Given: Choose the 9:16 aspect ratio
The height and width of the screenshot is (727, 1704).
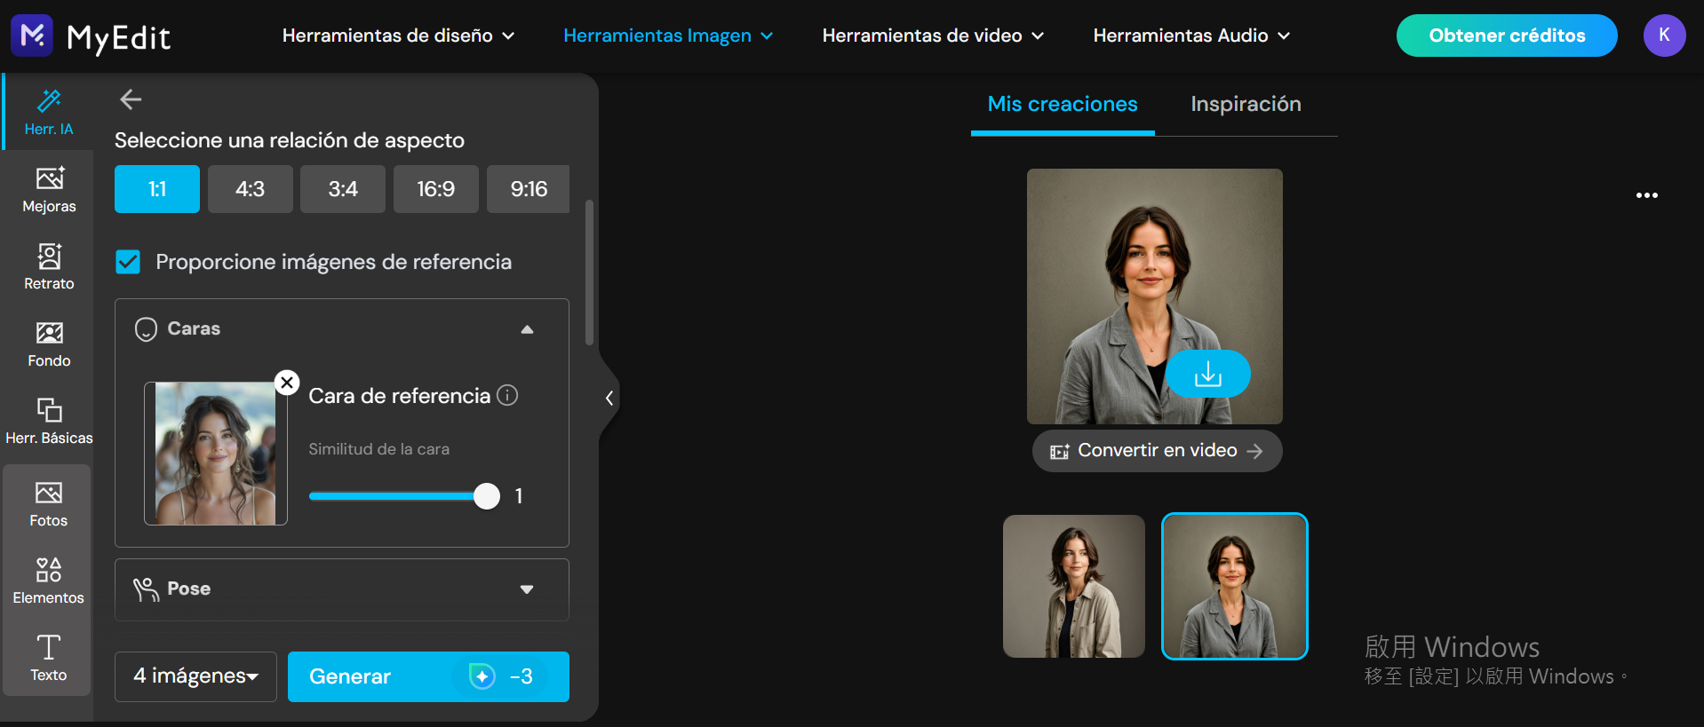Looking at the screenshot, I should tap(529, 189).
